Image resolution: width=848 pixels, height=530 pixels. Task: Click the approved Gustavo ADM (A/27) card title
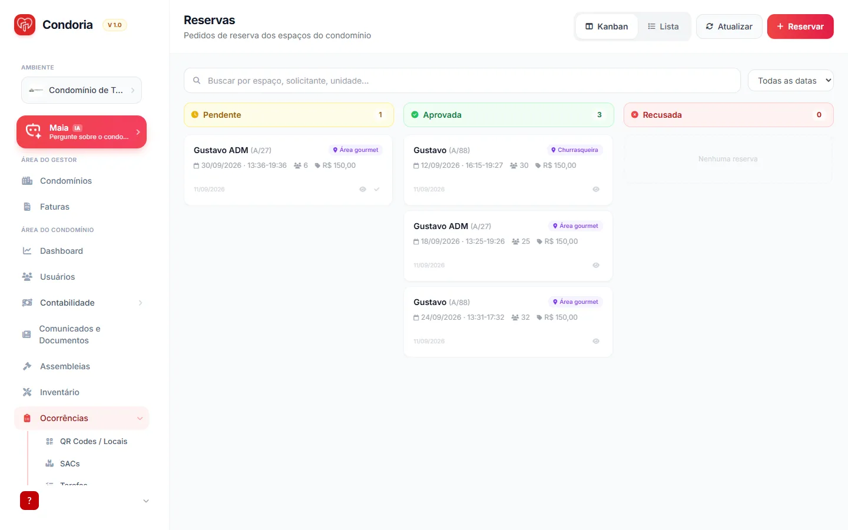452,226
